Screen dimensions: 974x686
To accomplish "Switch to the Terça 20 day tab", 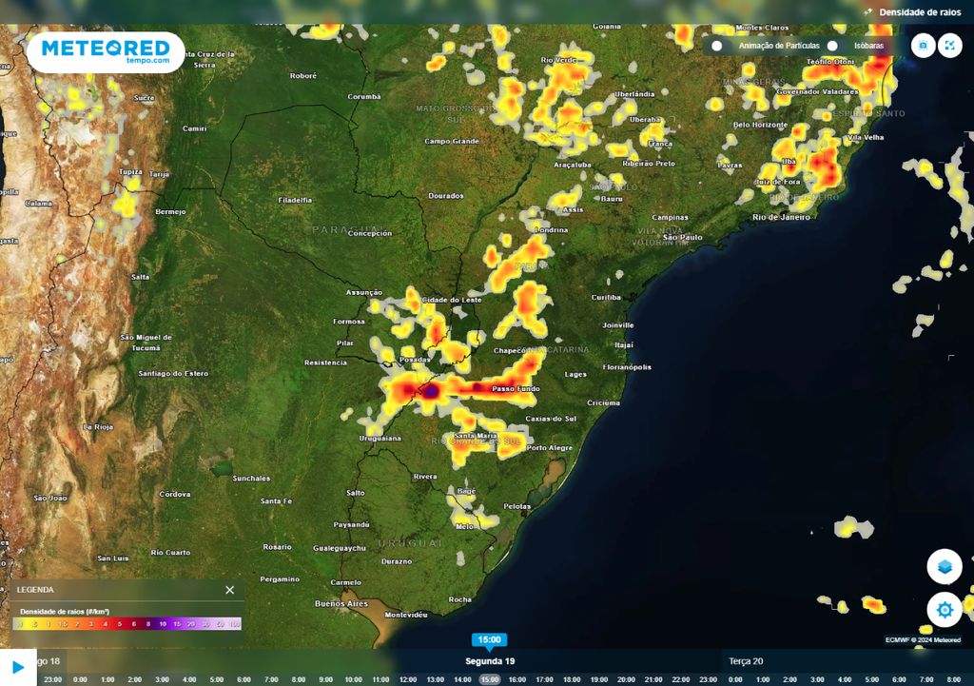I will click(744, 660).
